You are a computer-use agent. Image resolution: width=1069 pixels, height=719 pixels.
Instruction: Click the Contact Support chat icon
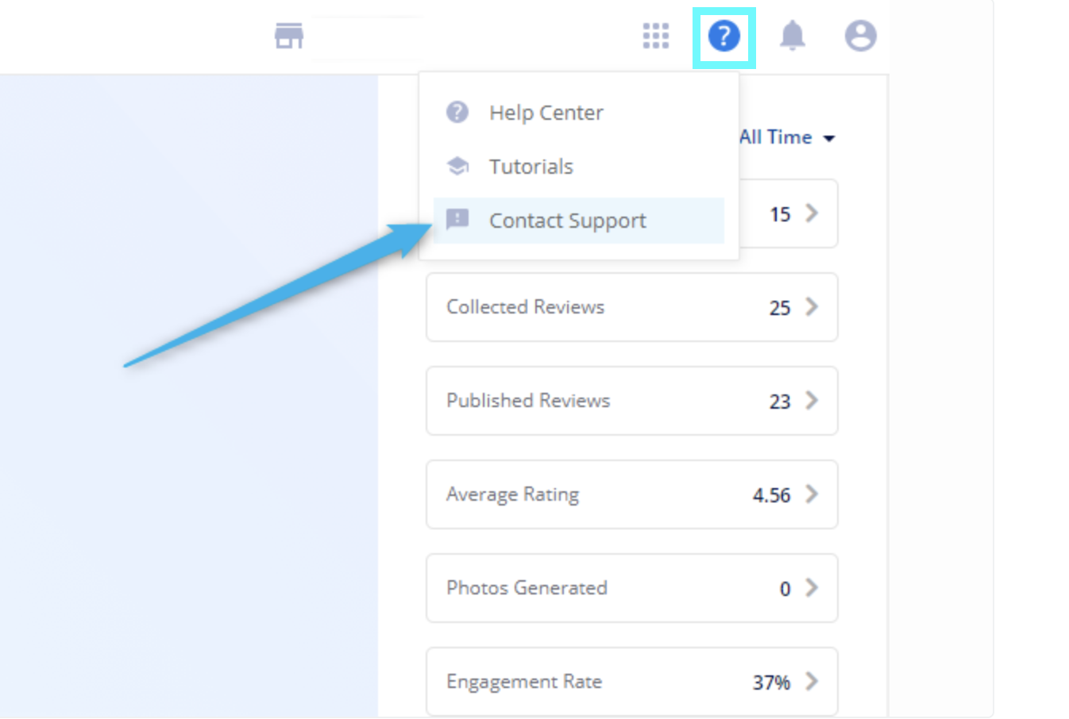coord(457,219)
